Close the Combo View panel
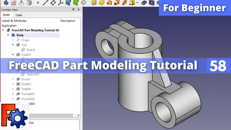231x130 pixels. click(x=79, y=9)
